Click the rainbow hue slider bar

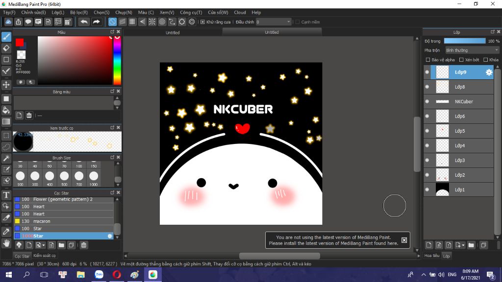click(x=117, y=60)
